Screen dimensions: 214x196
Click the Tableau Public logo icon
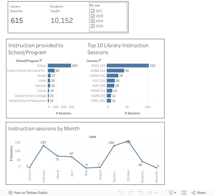[x=10, y=192]
